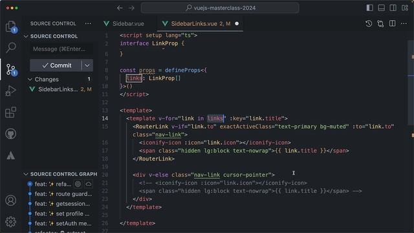
Task: Select commit feat: refa... in graph
Action: 53,184
